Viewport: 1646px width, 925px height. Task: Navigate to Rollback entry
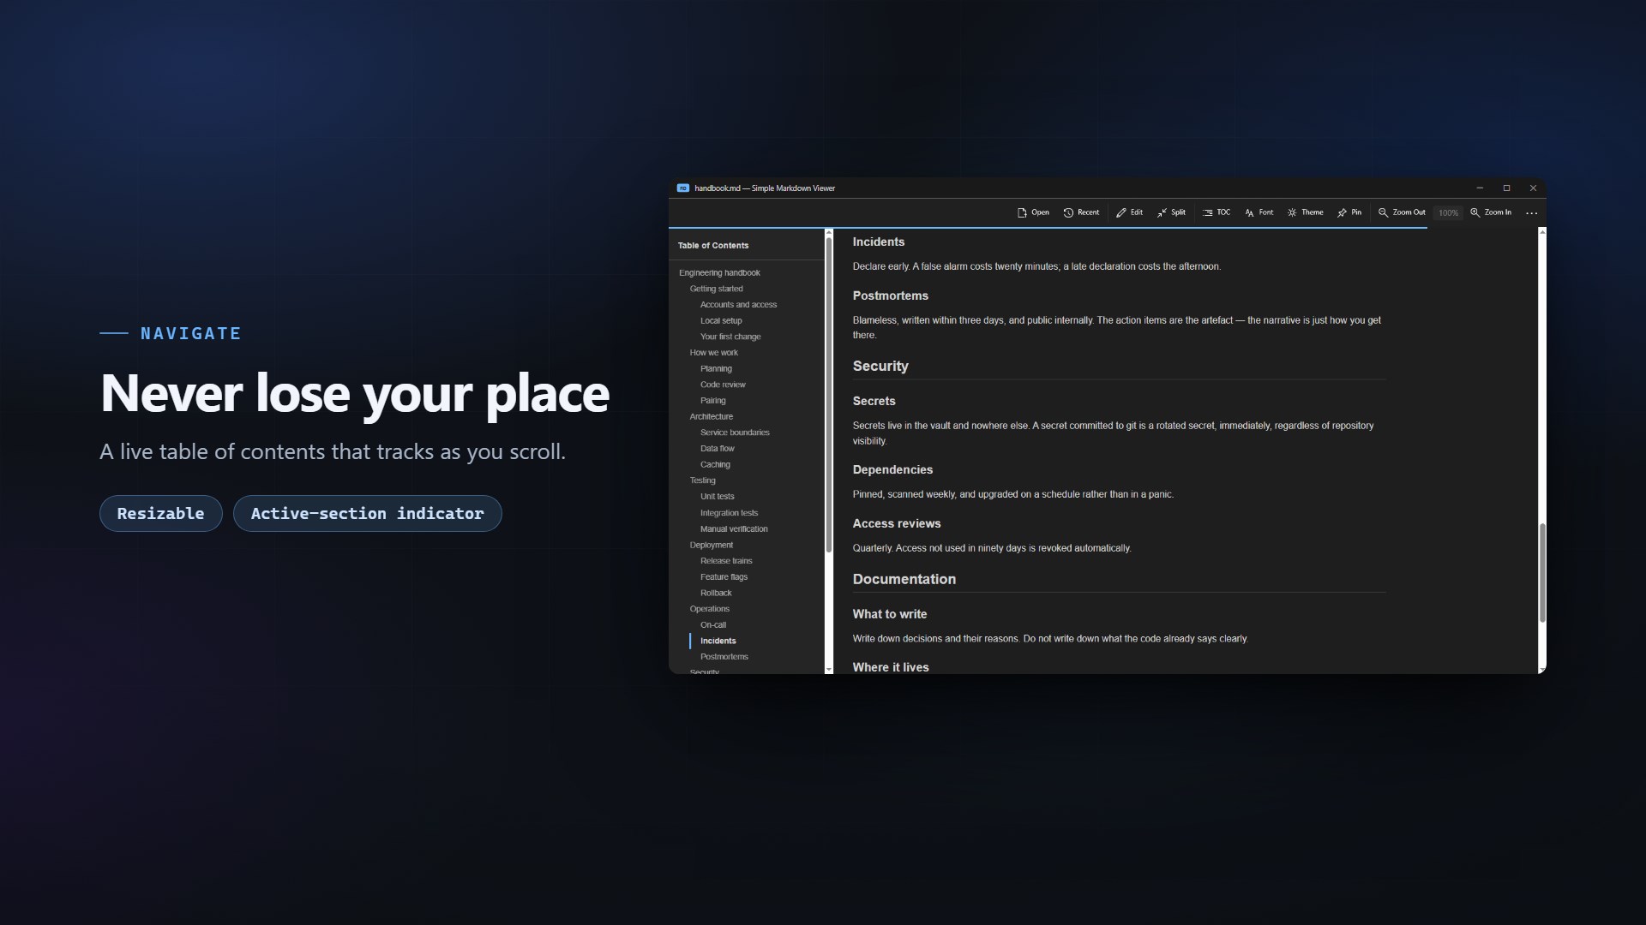716,594
